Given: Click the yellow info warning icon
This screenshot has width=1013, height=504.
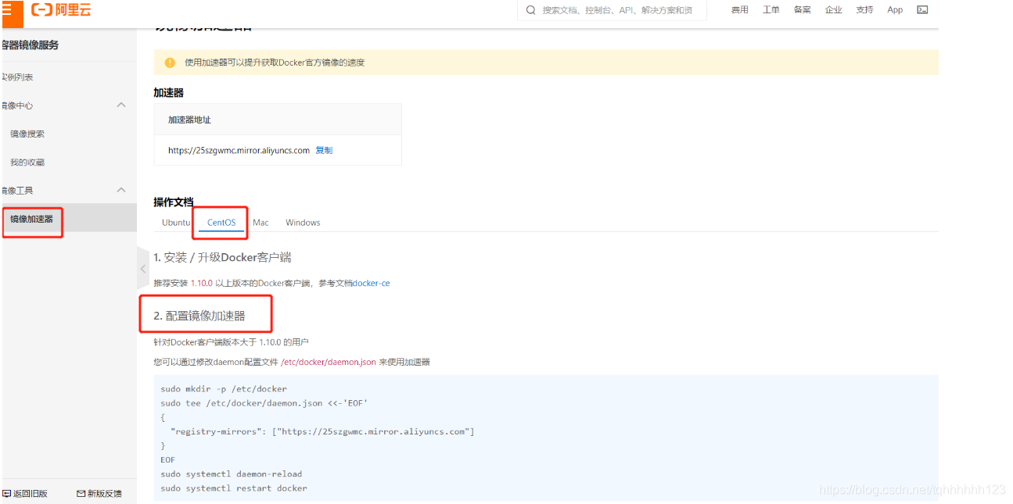Looking at the screenshot, I should click(x=170, y=63).
